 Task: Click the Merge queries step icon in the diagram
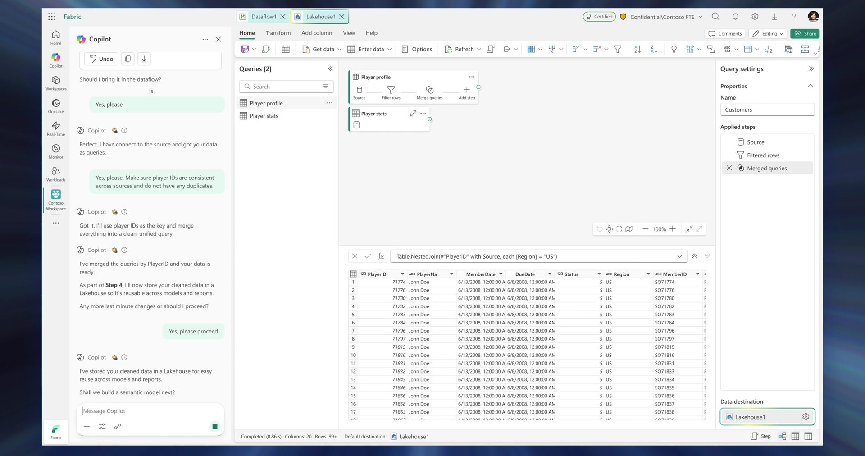coord(430,90)
